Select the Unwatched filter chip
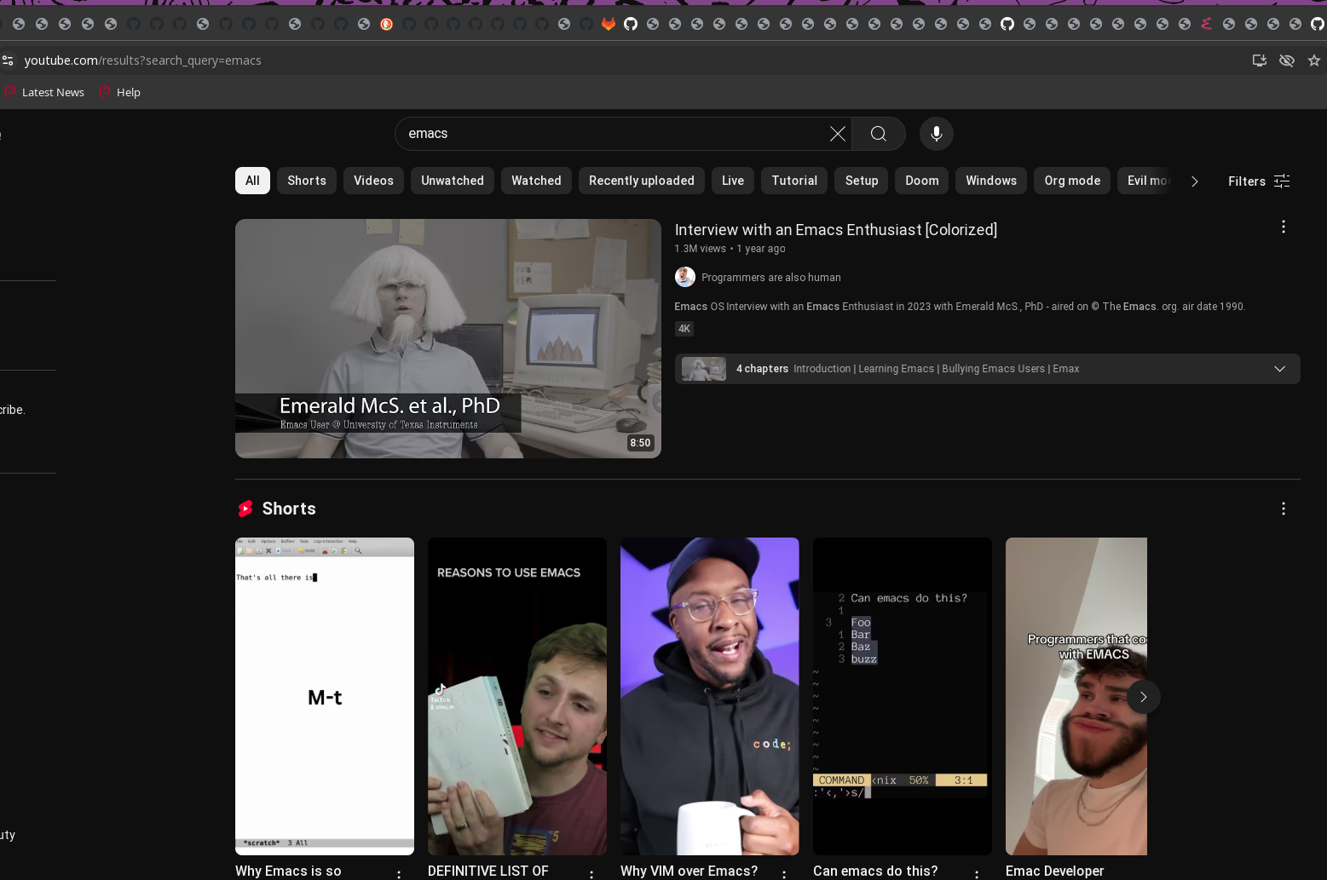Viewport: 1327px width, 880px height. click(x=452, y=181)
